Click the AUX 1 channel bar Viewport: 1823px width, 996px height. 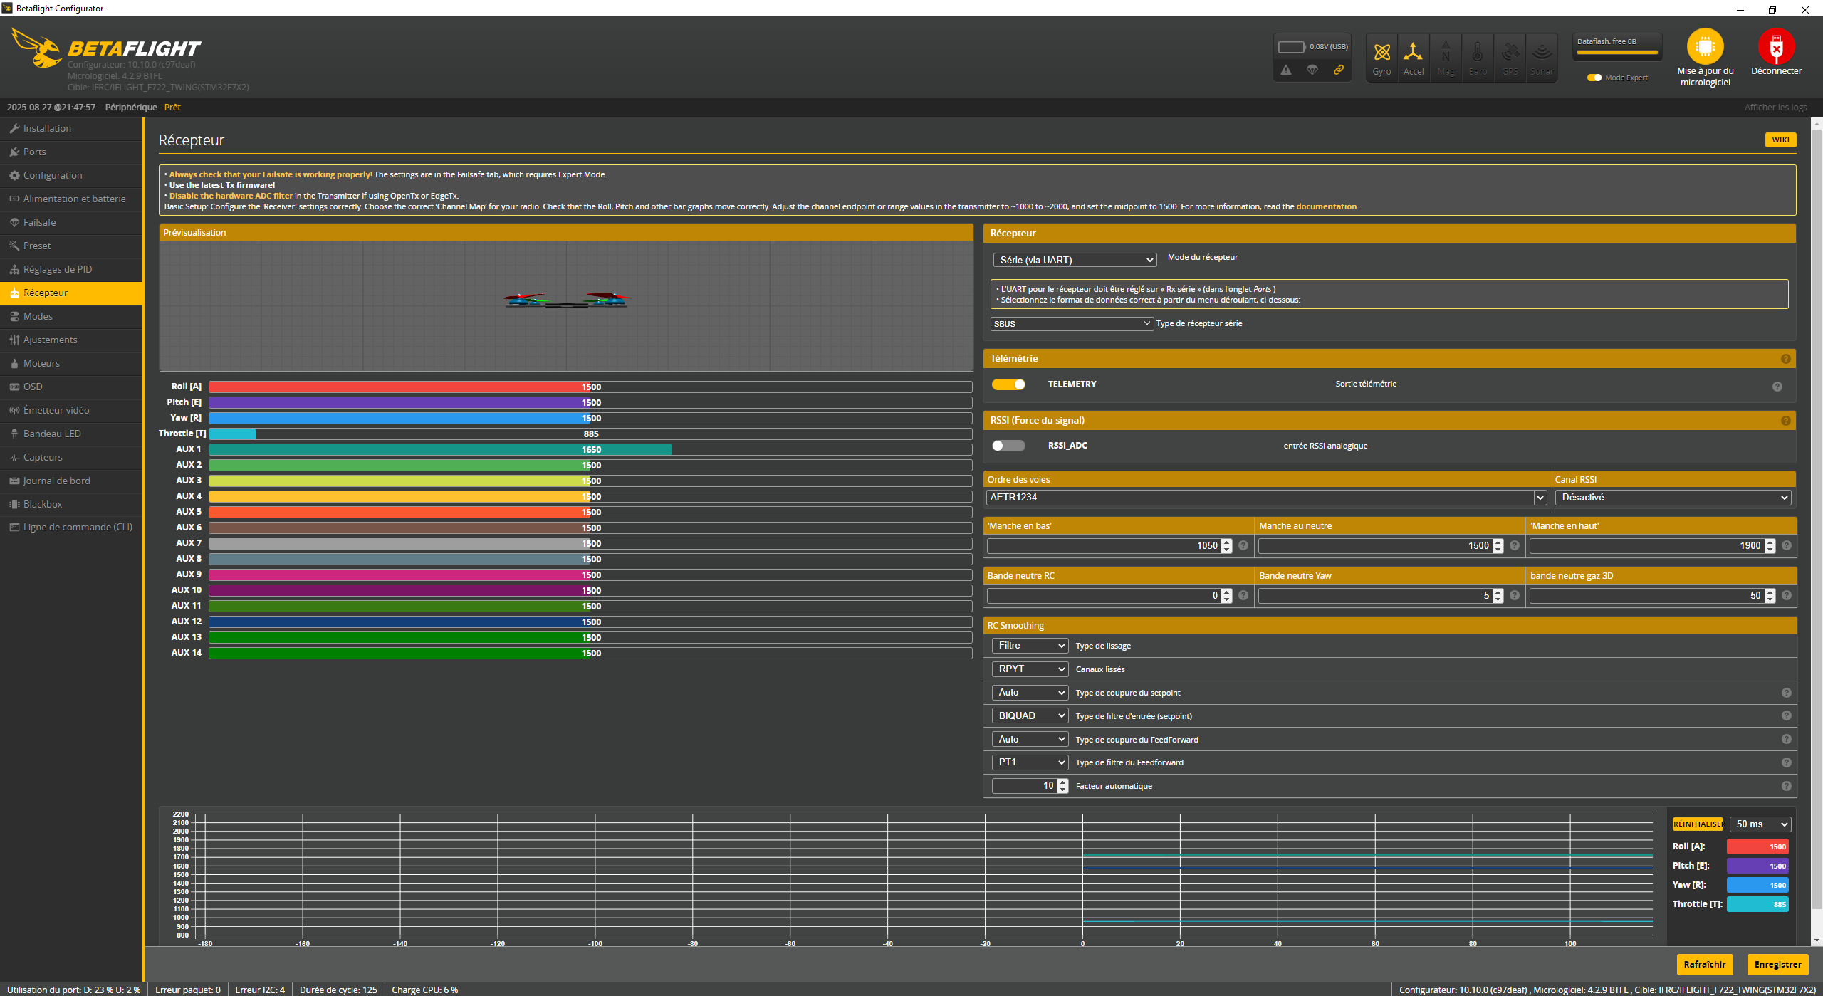tap(590, 450)
